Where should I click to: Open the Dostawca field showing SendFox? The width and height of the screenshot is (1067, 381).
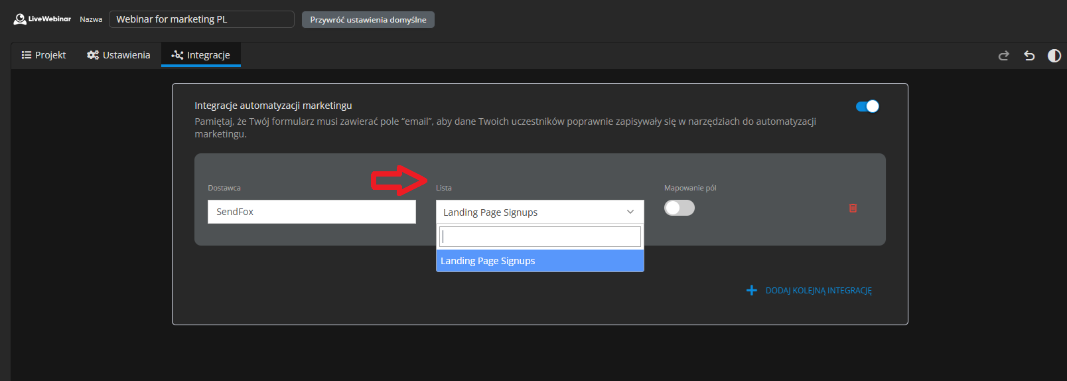(x=311, y=212)
